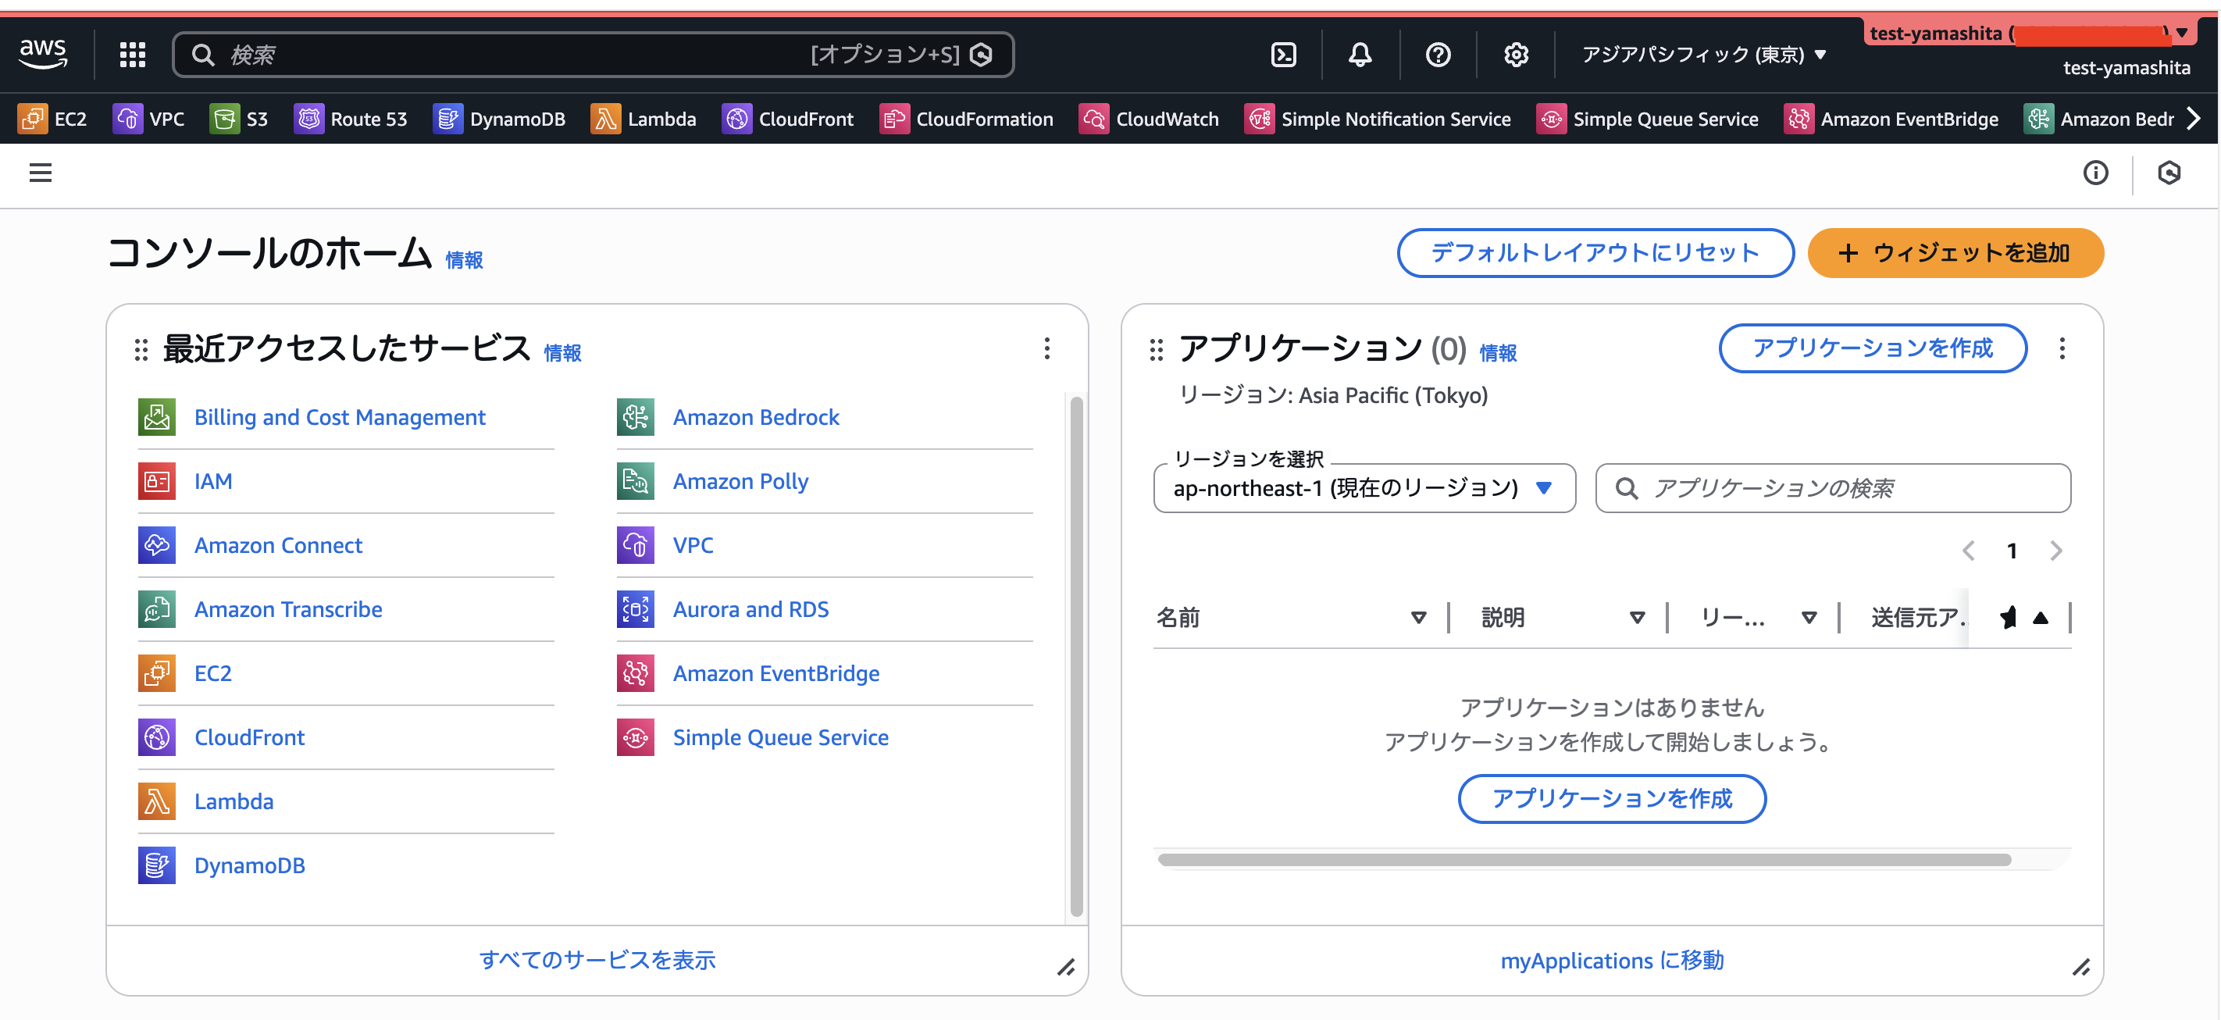Select the CloudWatch favorites icon

pos(1149,119)
